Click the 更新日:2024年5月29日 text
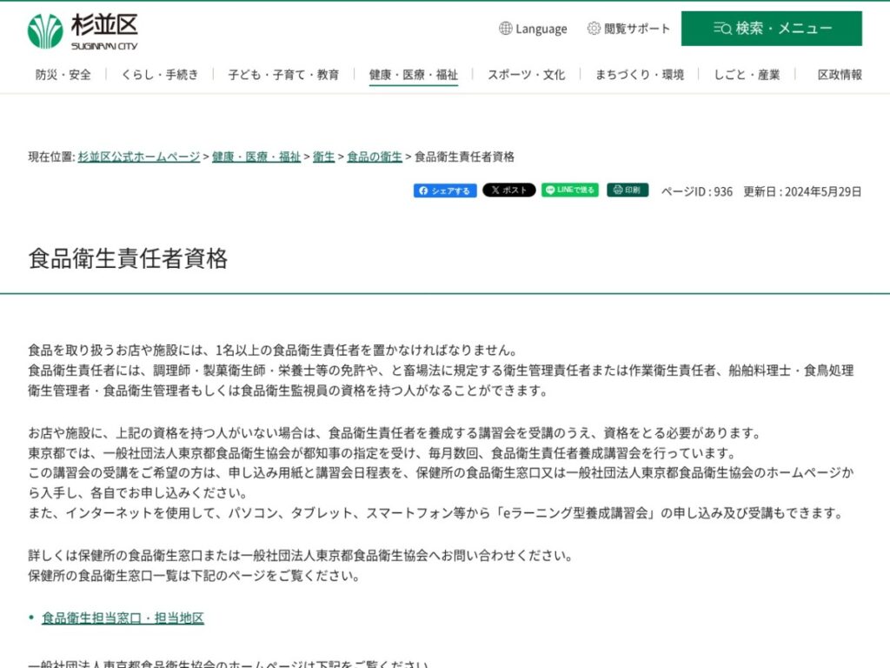The height and width of the screenshot is (668, 890). pyautogui.click(x=802, y=191)
